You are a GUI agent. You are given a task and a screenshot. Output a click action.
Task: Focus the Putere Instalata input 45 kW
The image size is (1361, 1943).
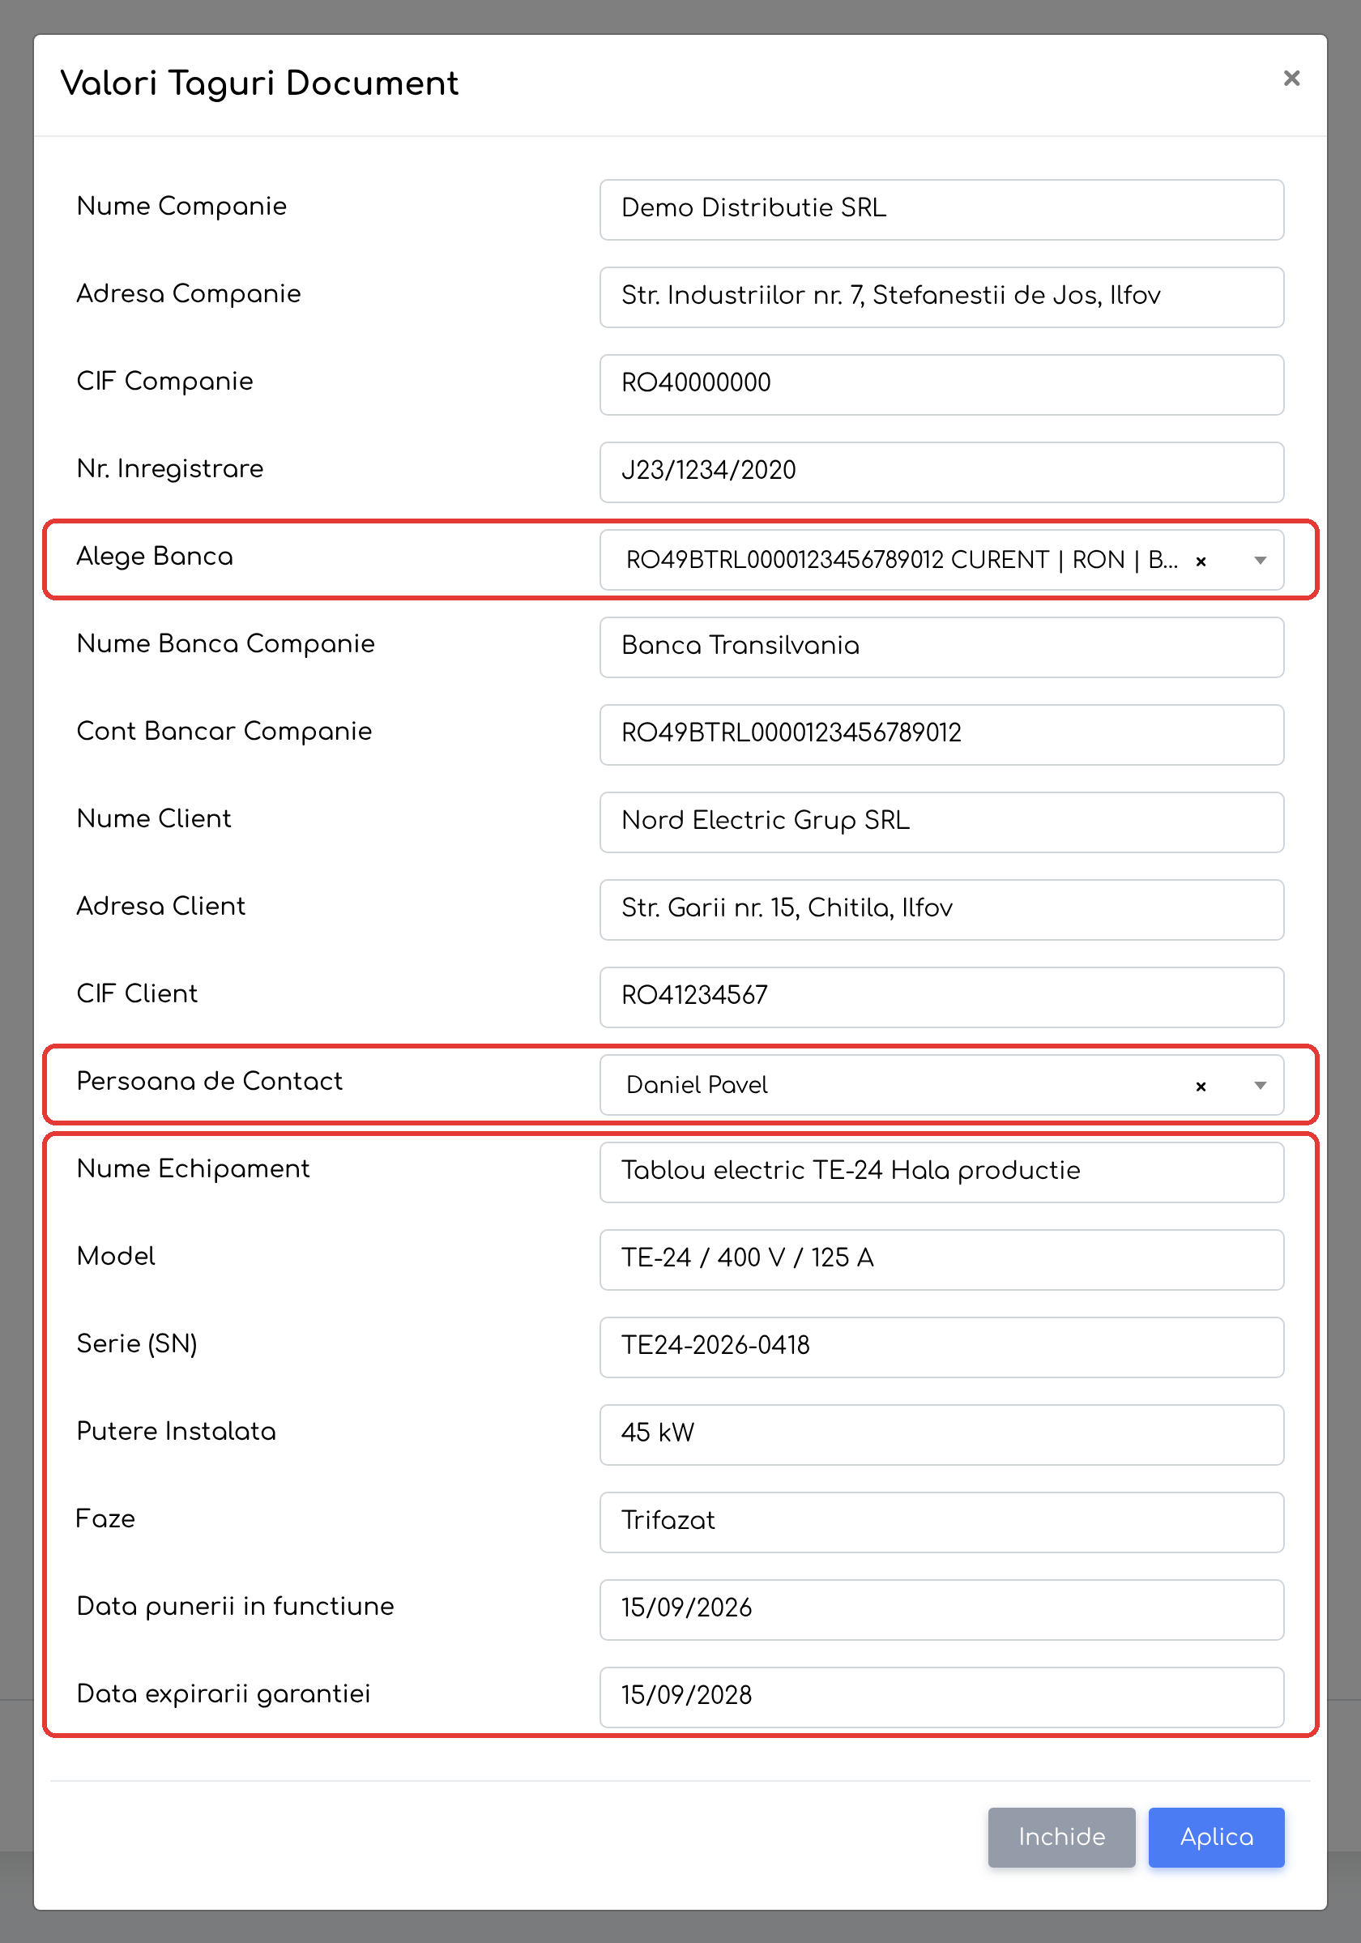tap(941, 1434)
